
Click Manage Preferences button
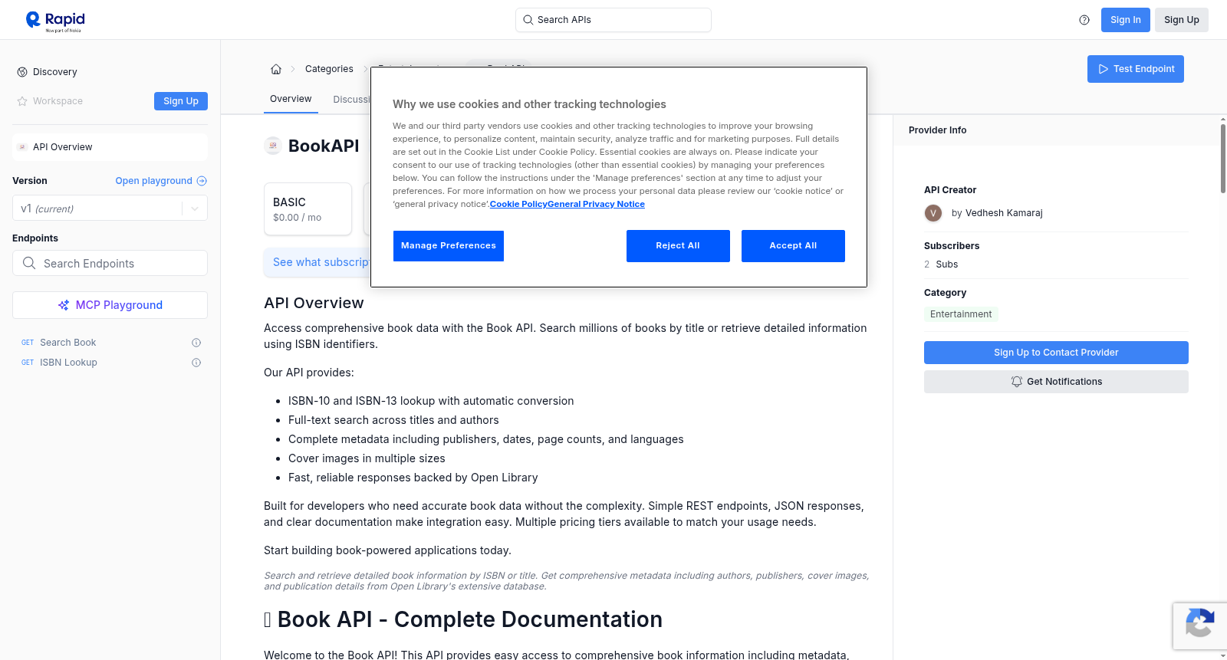pos(449,246)
